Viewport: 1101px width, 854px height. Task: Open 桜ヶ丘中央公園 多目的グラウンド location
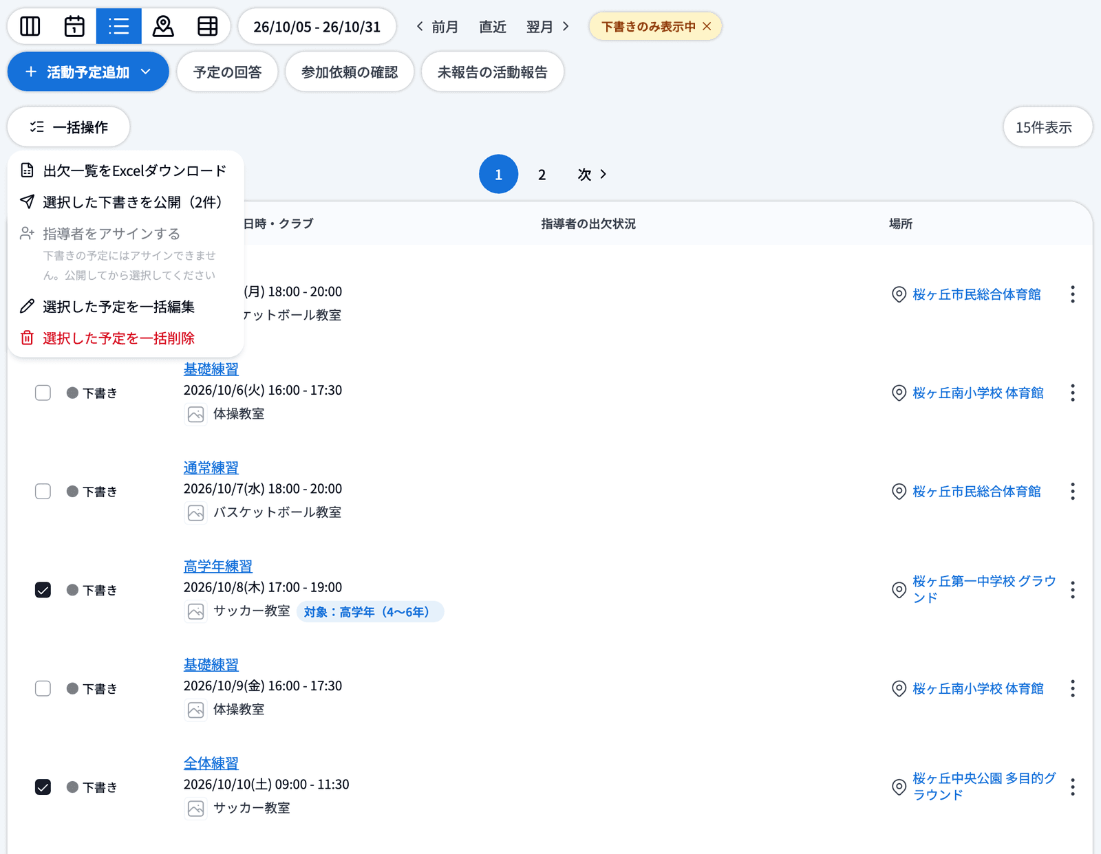984,787
